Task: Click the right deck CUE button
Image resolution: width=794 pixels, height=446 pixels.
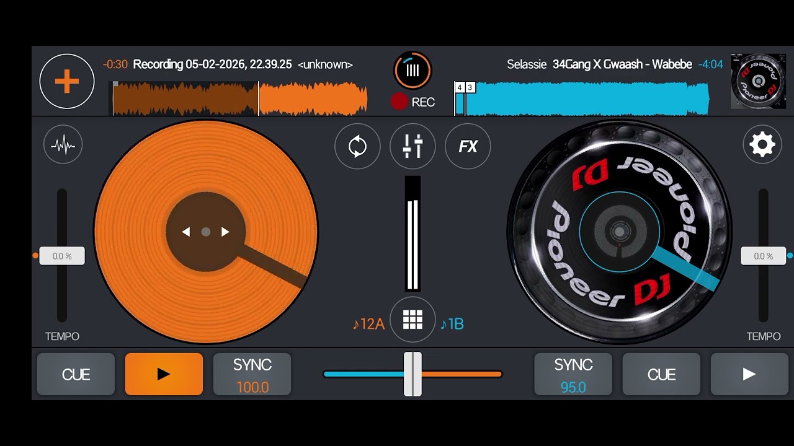Action: 661,374
